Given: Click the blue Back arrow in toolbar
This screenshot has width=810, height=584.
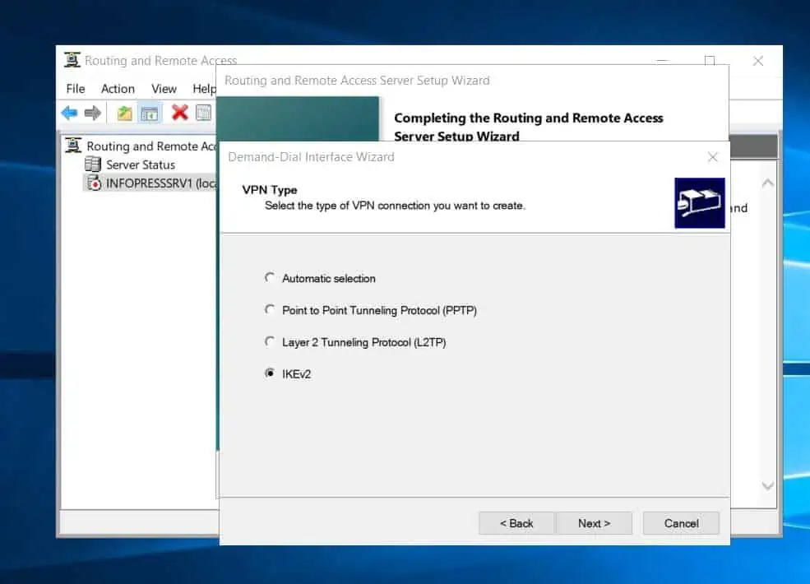Looking at the screenshot, I should [69, 113].
